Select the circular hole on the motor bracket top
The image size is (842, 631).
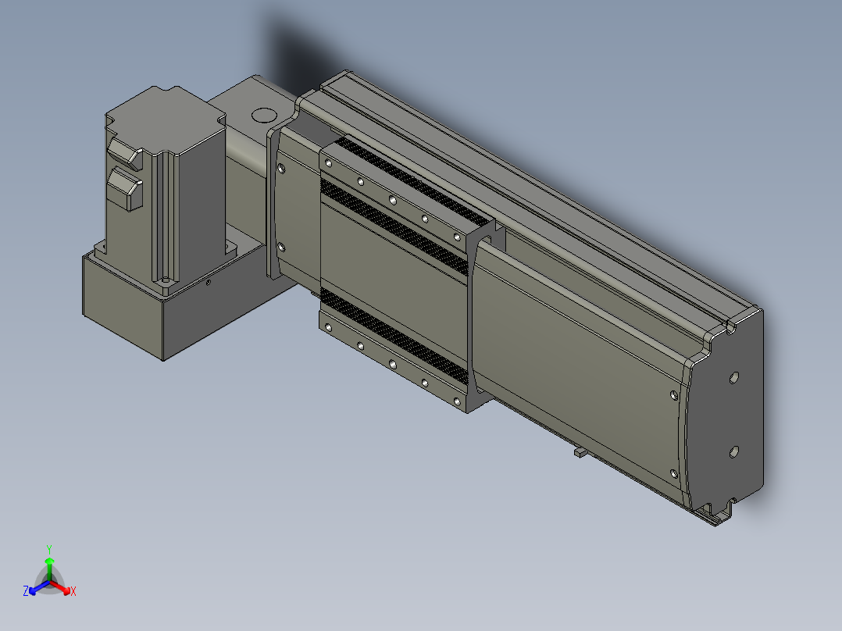click(x=263, y=115)
